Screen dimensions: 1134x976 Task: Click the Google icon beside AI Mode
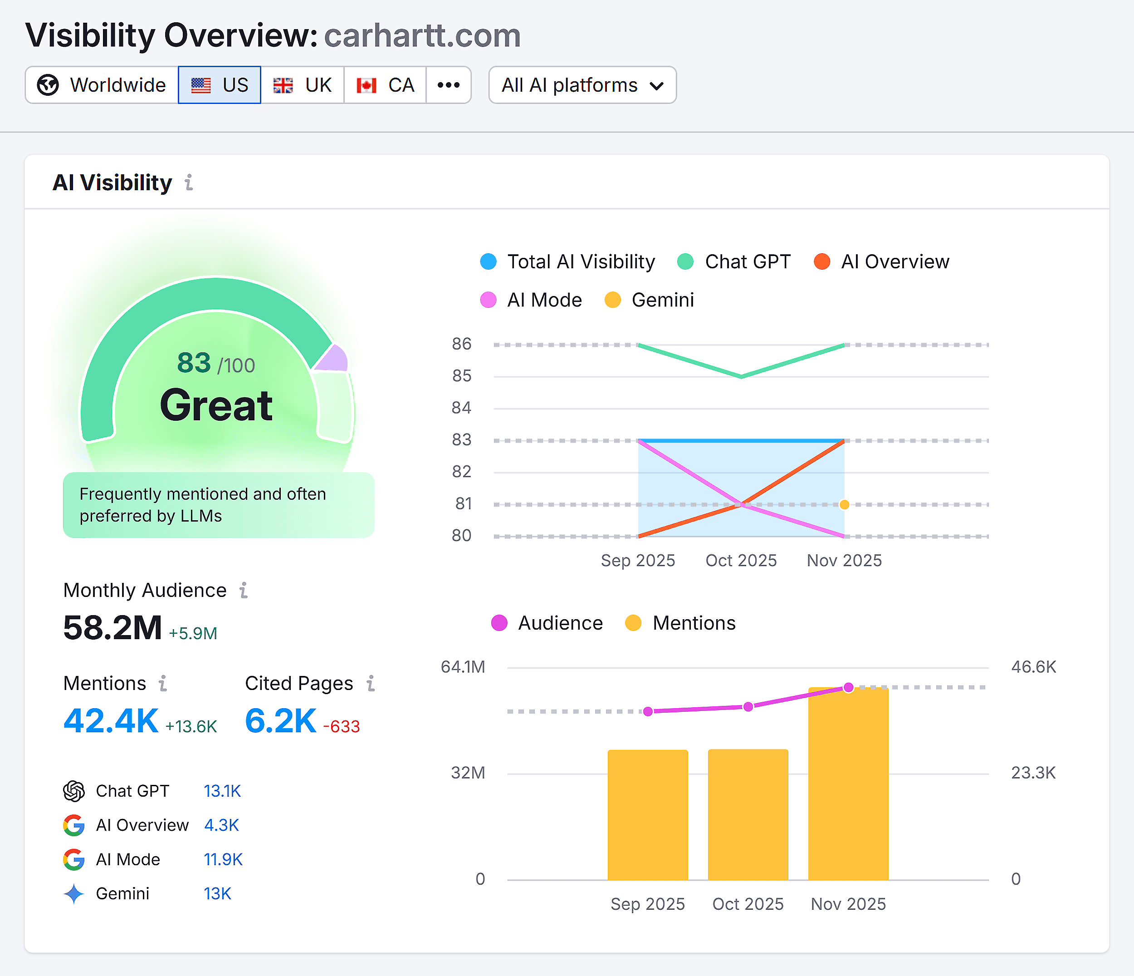pyautogui.click(x=74, y=859)
